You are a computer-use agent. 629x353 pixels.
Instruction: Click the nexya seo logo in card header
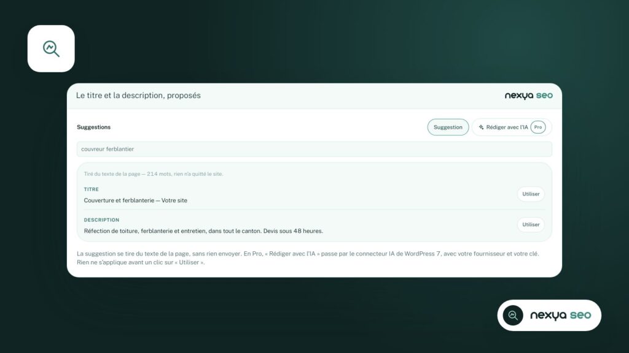528,96
